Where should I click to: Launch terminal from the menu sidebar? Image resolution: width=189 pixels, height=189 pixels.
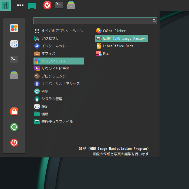tap(14, 59)
